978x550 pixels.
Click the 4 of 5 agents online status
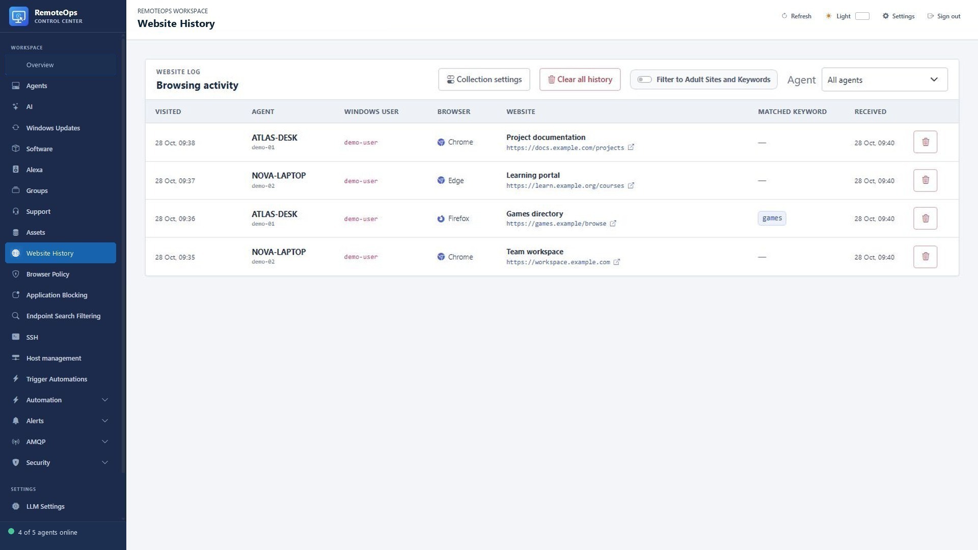coord(43,532)
